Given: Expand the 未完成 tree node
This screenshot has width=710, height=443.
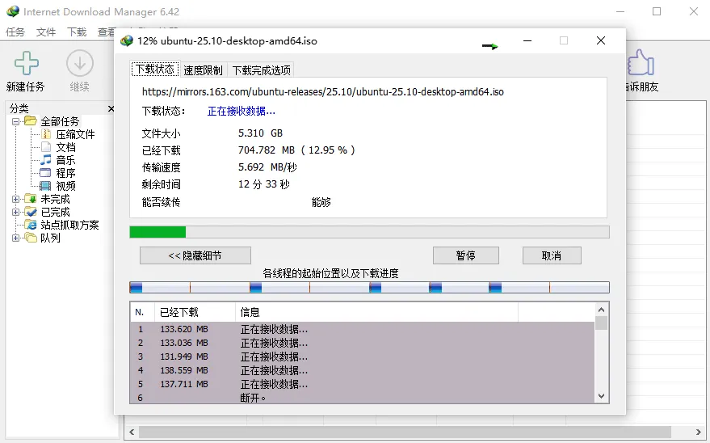Looking at the screenshot, I should pyautogui.click(x=16, y=199).
